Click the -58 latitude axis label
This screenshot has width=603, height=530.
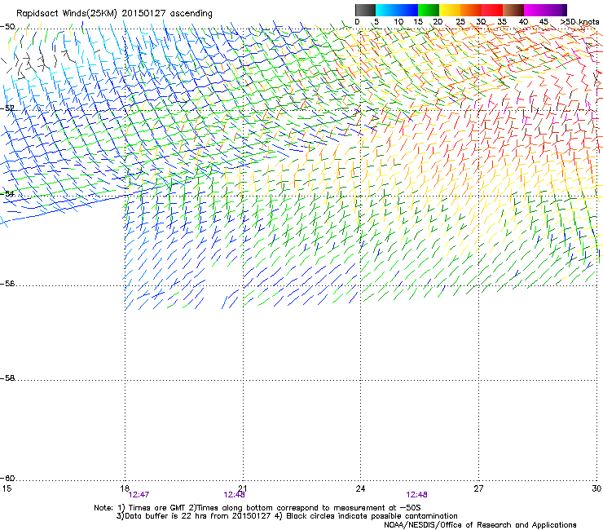click(7, 378)
